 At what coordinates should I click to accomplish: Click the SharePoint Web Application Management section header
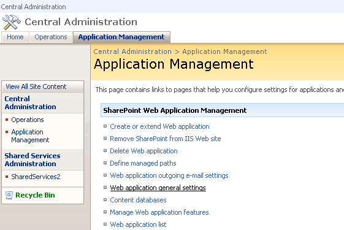tap(222, 110)
